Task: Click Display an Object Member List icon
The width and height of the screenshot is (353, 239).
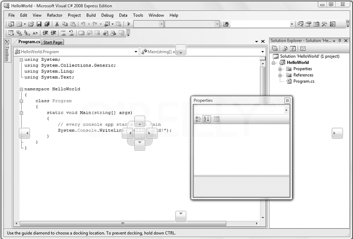Action: click(x=11, y=33)
